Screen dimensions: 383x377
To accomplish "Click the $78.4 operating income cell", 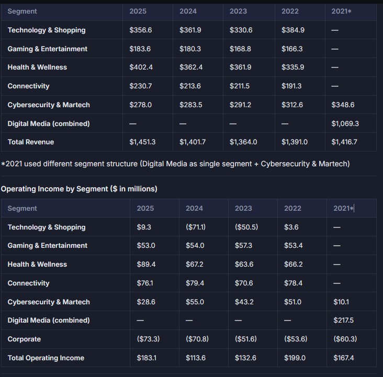I will pos(293,283).
